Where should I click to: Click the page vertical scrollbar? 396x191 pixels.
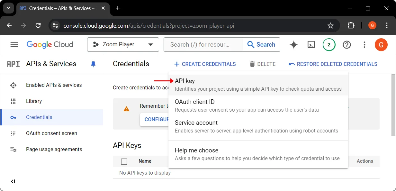[x=393, y=105]
